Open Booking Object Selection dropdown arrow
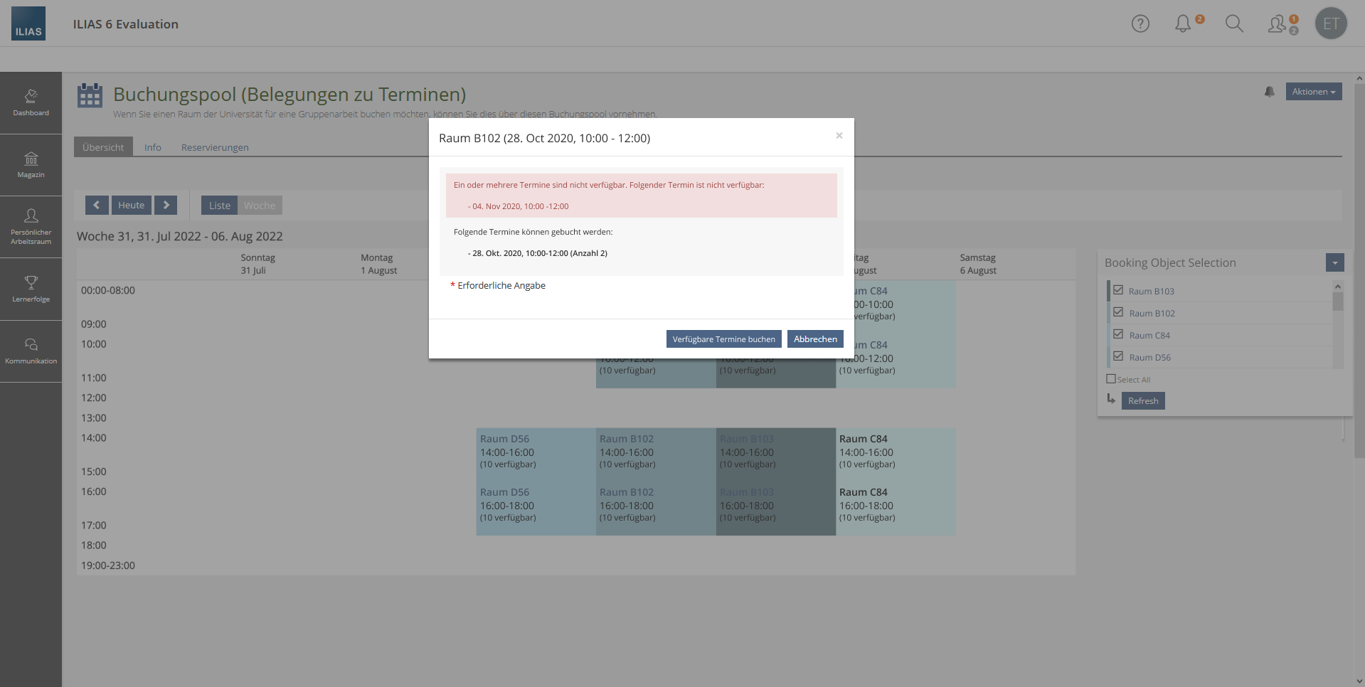Viewport: 1365px width, 687px height. pos(1334,262)
